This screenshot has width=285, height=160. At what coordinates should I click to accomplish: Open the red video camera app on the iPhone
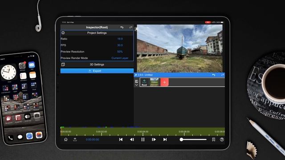click(8, 119)
